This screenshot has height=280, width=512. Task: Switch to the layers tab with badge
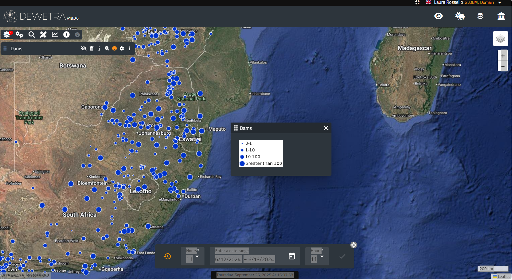coord(7,35)
